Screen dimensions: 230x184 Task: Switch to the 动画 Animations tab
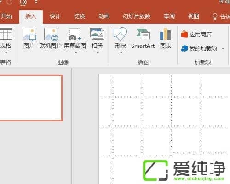click(x=104, y=17)
